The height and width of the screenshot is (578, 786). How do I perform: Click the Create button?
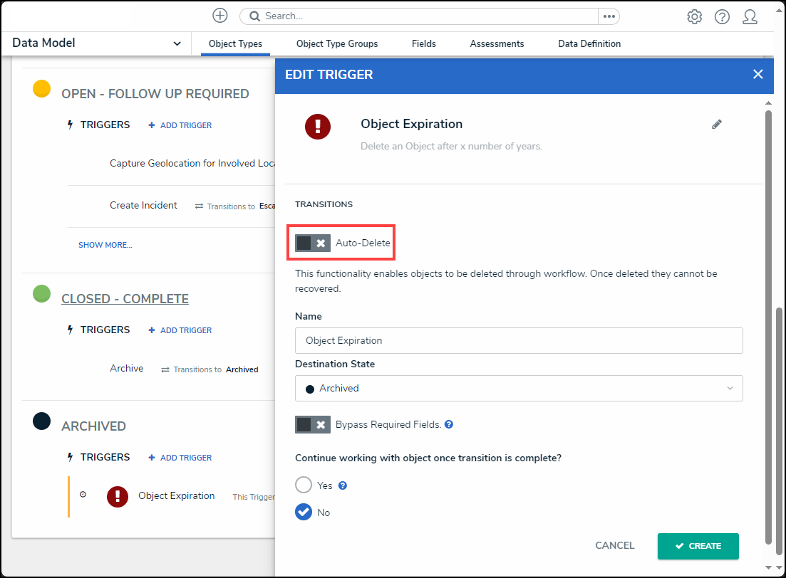(x=698, y=546)
